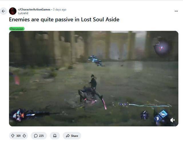Share the post
Viewport: 183px width, 141px height.
72,136
